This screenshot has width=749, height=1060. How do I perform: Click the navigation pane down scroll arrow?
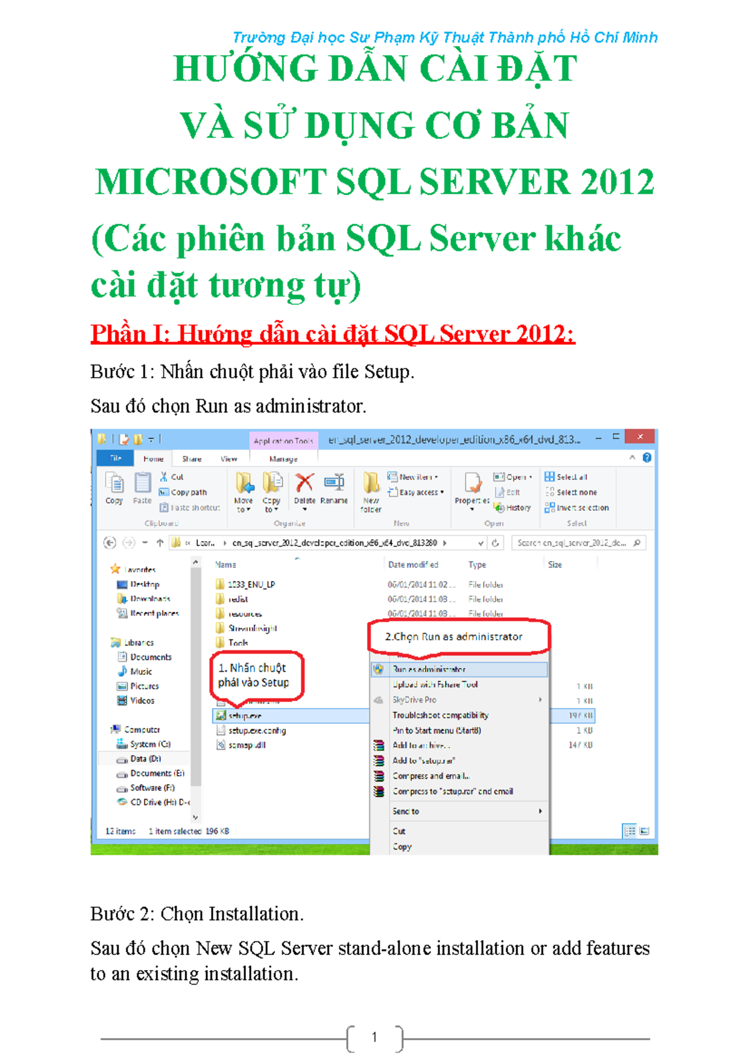[x=195, y=817]
